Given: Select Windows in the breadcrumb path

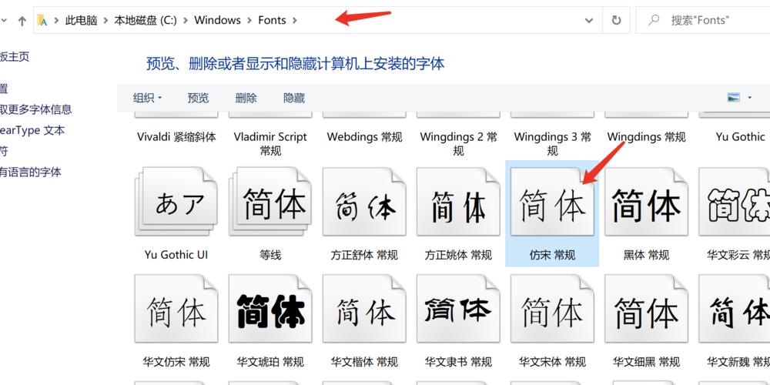Looking at the screenshot, I should [x=218, y=20].
